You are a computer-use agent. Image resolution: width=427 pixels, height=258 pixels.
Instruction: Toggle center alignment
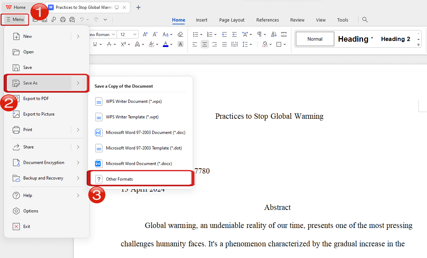pyautogui.click(x=205, y=44)
